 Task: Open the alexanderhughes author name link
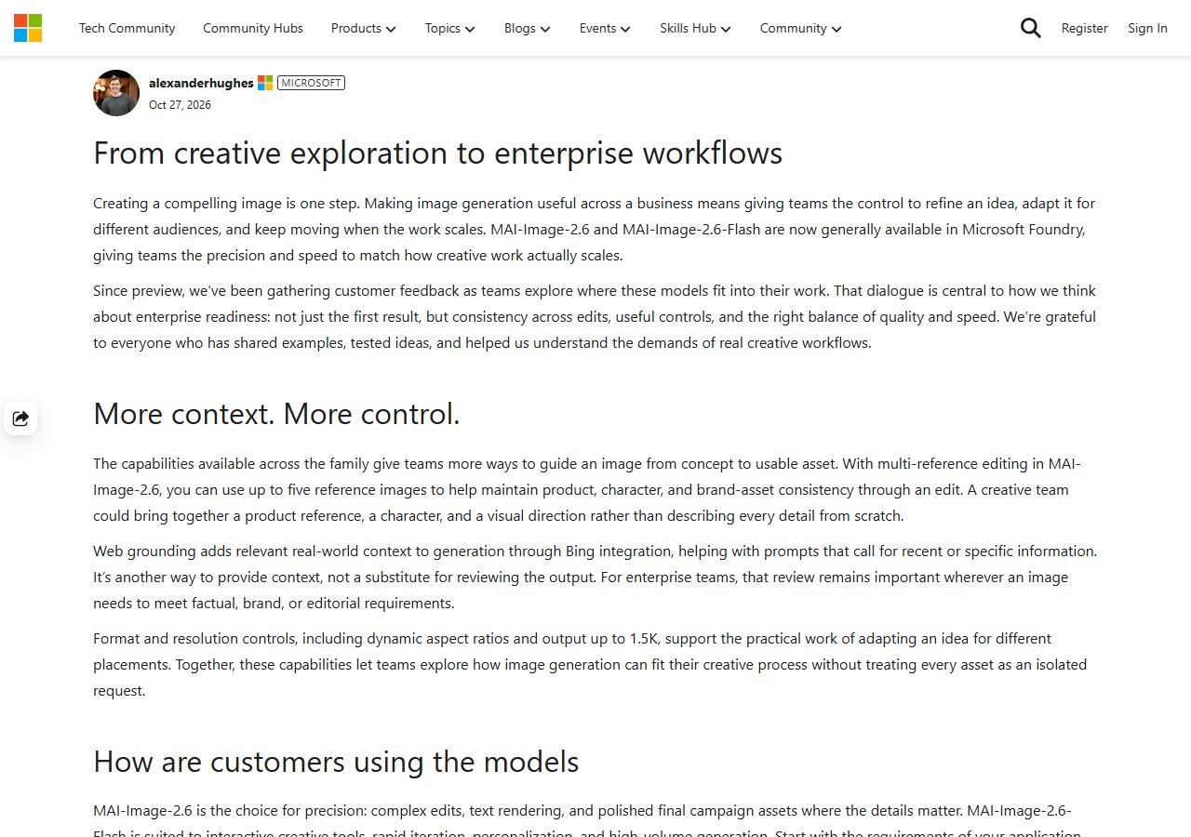coord(201,83)
